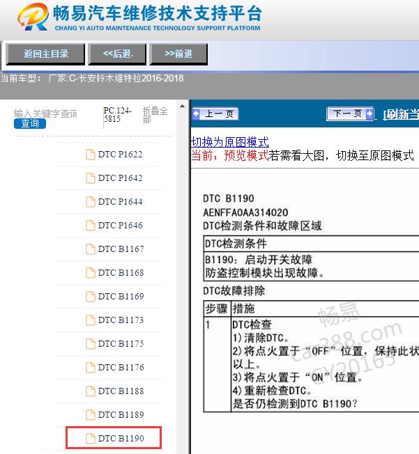
Task: Open DTC B1188 tree entry
Action: click(x=121, y=391)
